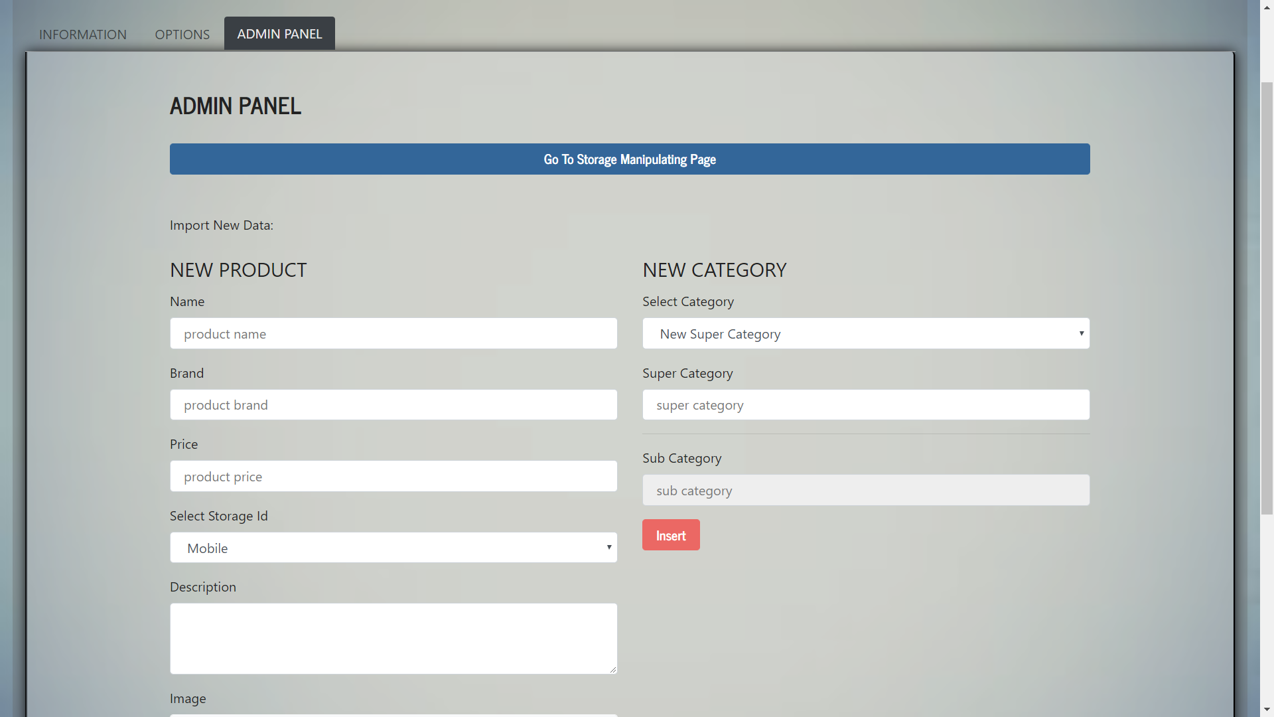Click the Import New Data text

click(x=222, y=225)
